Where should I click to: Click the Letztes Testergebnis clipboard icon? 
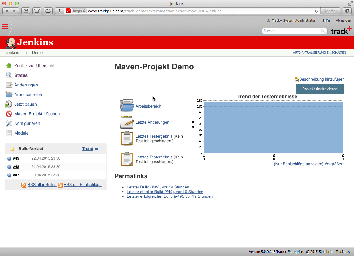[x=127, y=138]
